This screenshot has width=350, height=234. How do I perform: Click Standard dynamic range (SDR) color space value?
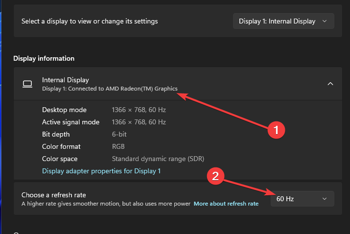coord(158,159)
